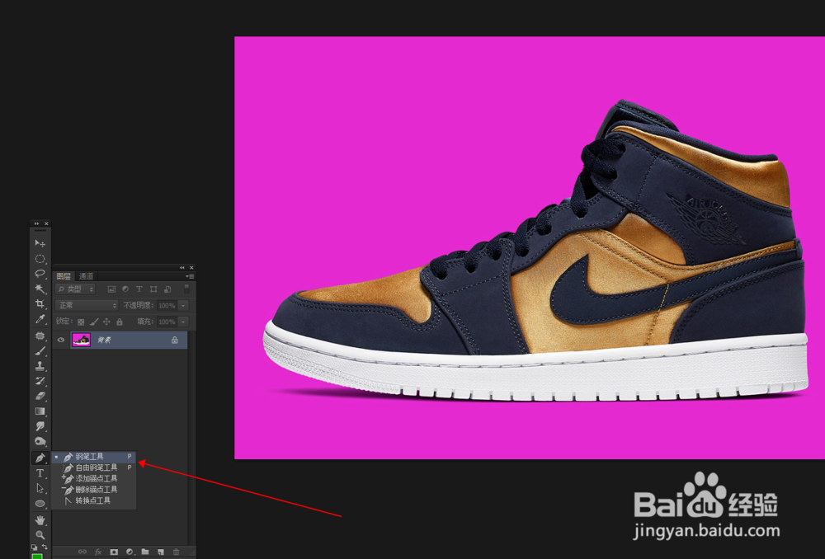Select the Sponge tool
Screen dimensions: 825x559
tap(40, 442)
